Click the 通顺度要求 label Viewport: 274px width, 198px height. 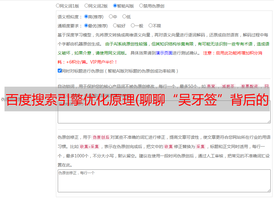tap(70, 26)
